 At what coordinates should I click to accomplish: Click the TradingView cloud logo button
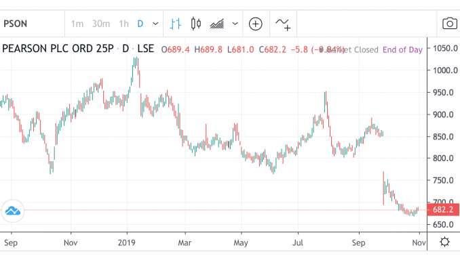13,211
